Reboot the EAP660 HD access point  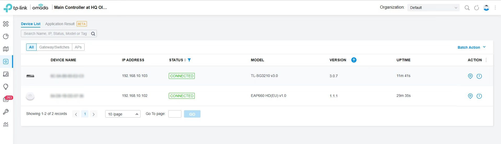point(479,96)
